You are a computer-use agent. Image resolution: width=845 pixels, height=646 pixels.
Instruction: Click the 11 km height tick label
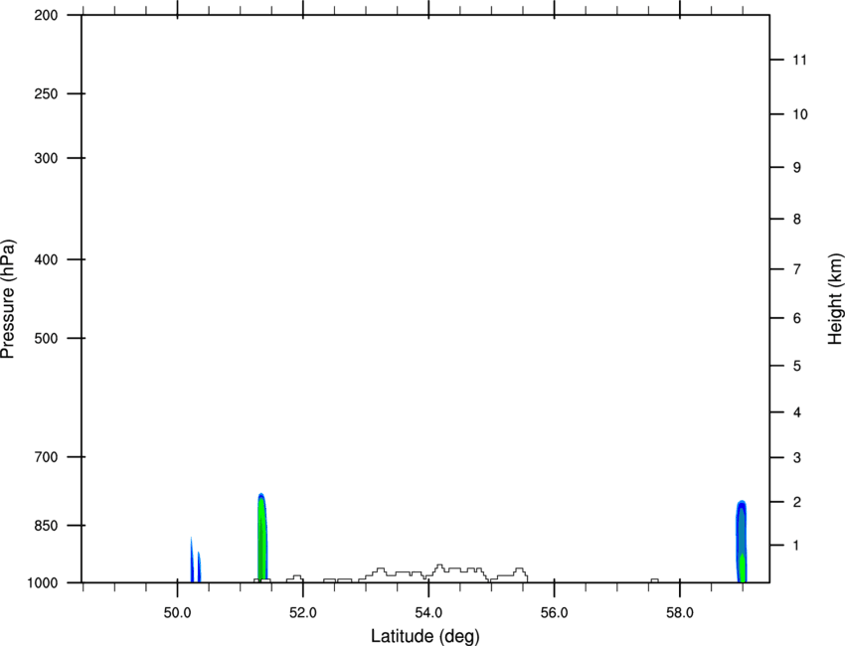799,60
